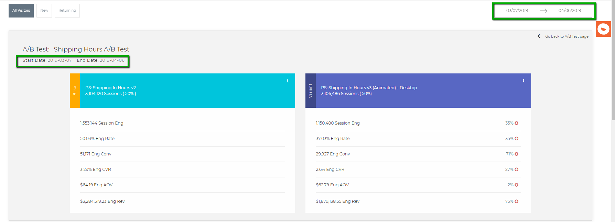This screenshot has height=222, width=615.
Task: Click red down indicator for Eng Rate
Action: pyautogui.click(x=516, y=139)
